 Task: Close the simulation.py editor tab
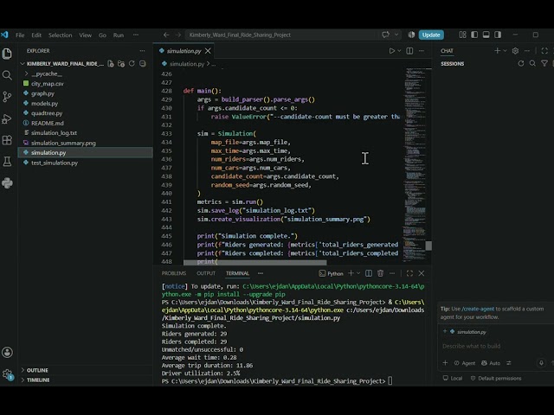(x=208, y=51)
